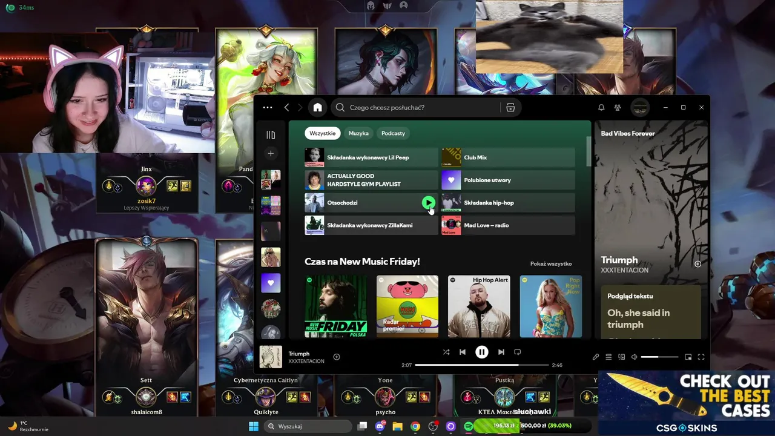The width and height of the screenshot is (775, 436).
Task: Adjust the Spotify volume slider
Action: 659,357
